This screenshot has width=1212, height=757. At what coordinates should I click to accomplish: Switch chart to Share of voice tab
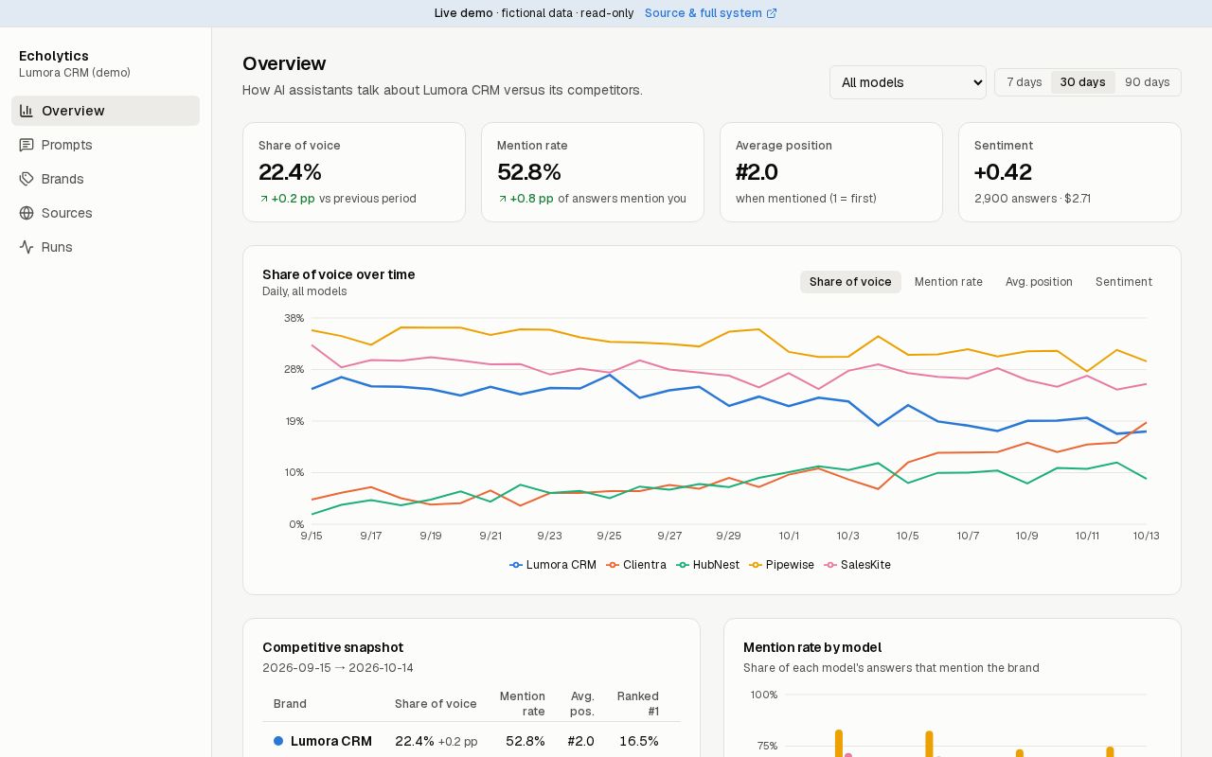coord(850,282)
